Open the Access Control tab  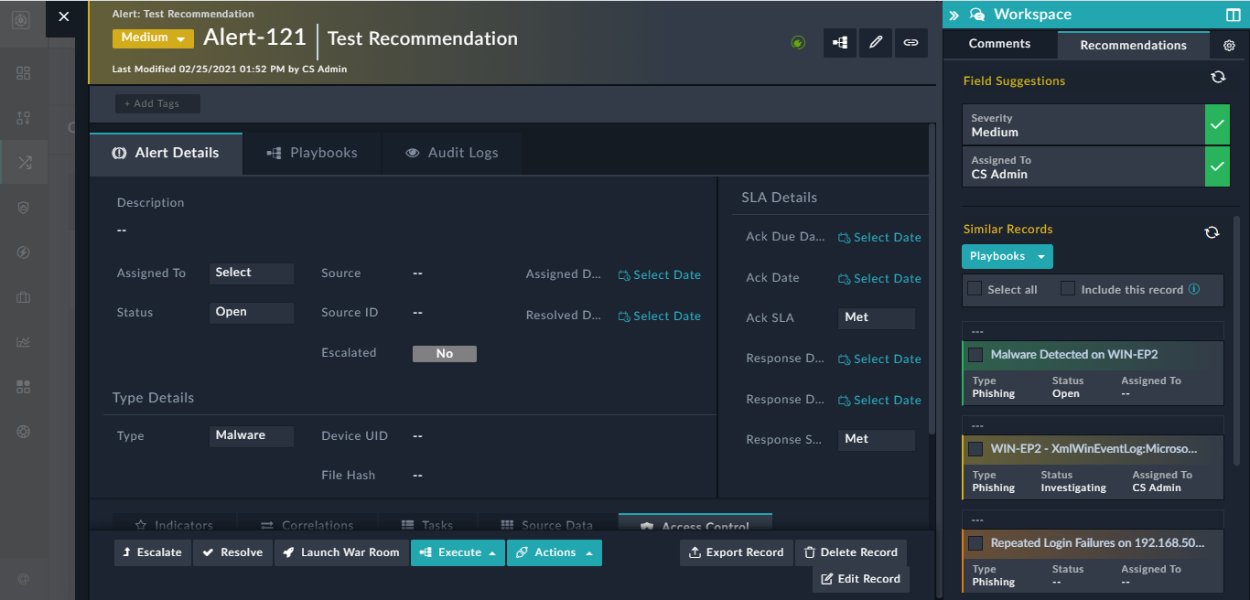pos(695,524)
